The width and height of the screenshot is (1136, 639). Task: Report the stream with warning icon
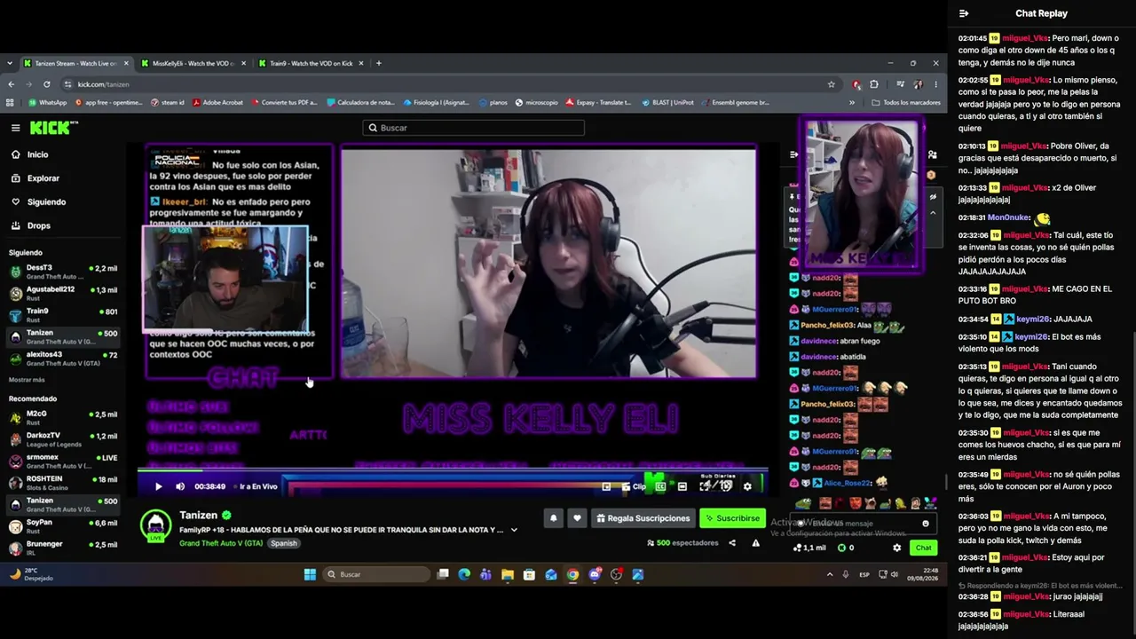pyautogui.click(x=756, y=543)
